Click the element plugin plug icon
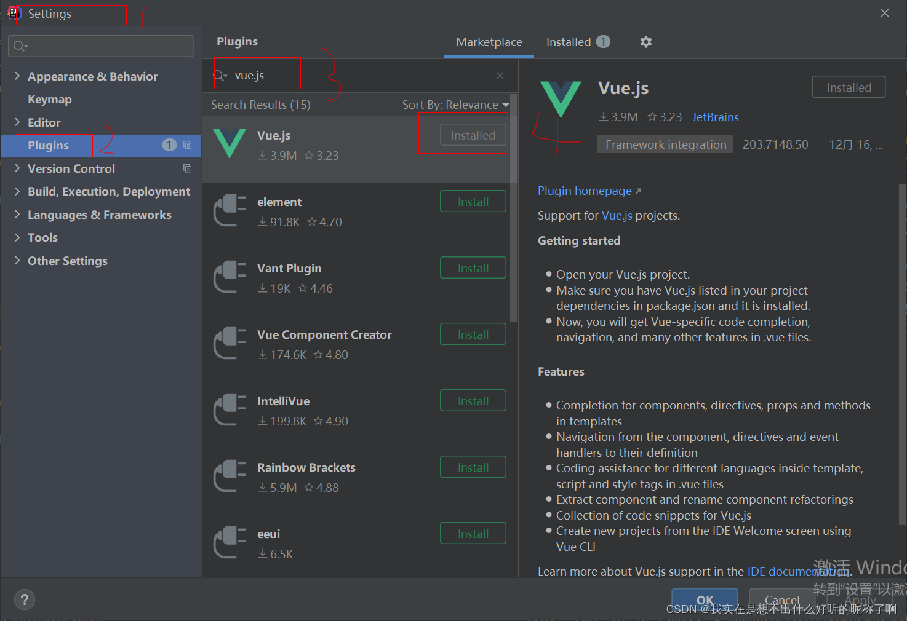 coord(230,210)
